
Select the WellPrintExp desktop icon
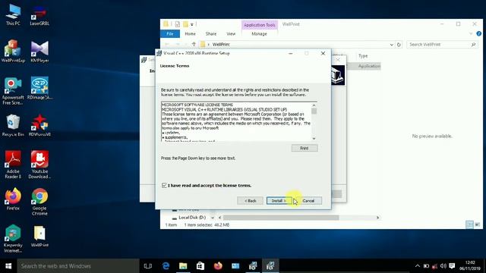click(13, 52)
